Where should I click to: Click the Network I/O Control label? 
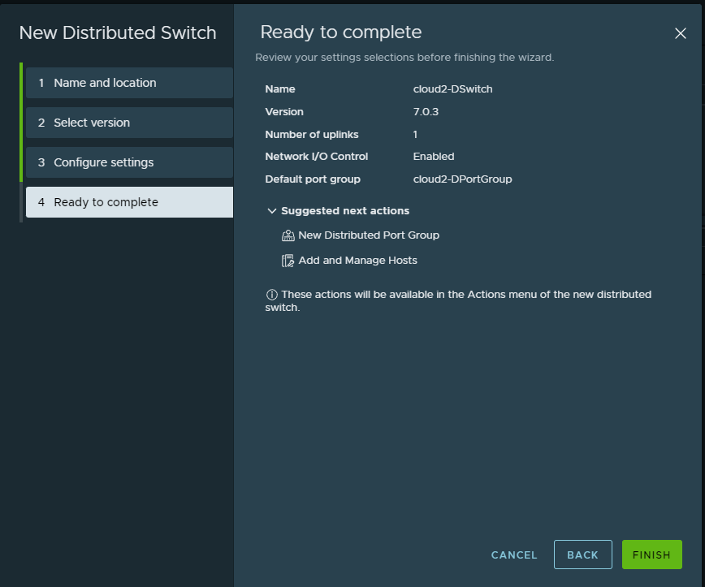(317, 157)
